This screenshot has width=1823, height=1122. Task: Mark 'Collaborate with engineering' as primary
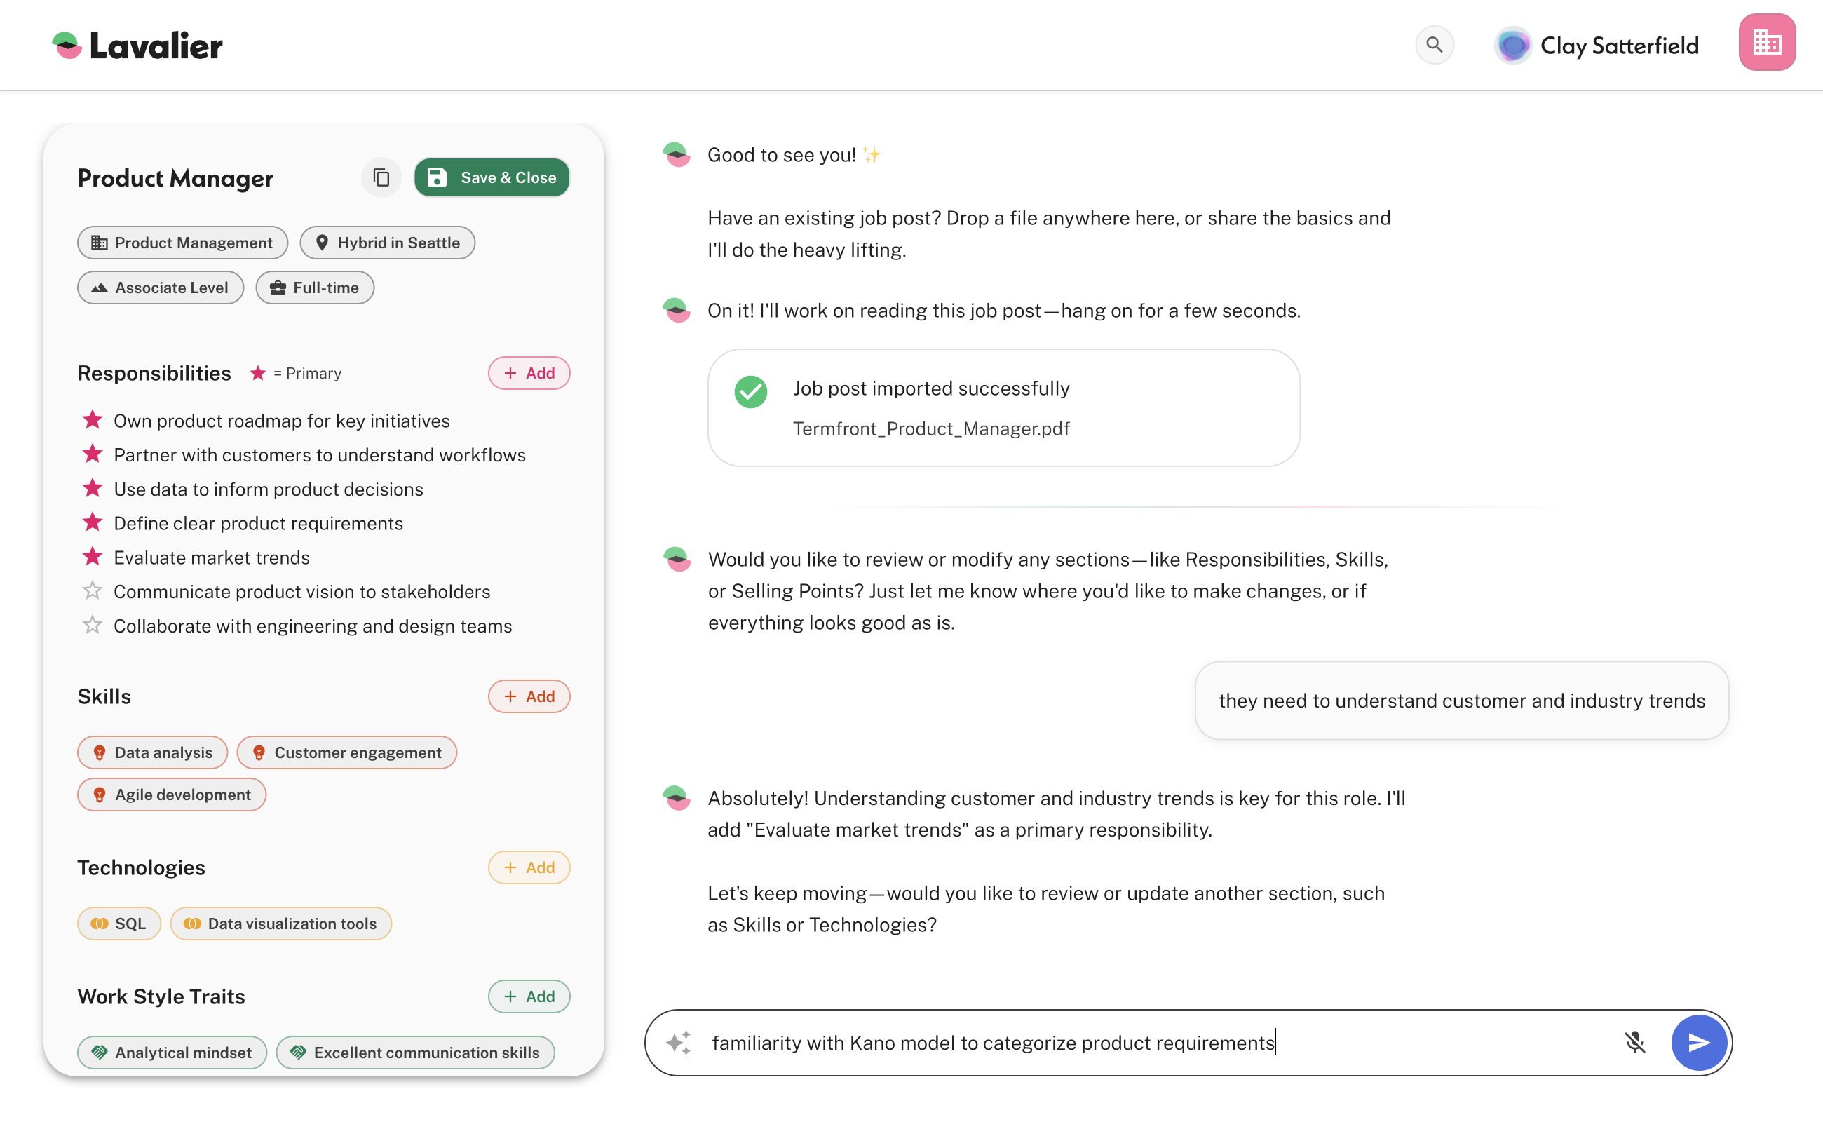coord(92,626)
